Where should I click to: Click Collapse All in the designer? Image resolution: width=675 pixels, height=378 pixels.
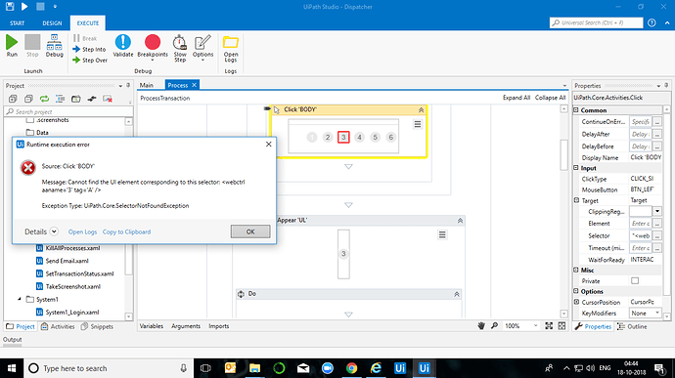click(550, 98)
